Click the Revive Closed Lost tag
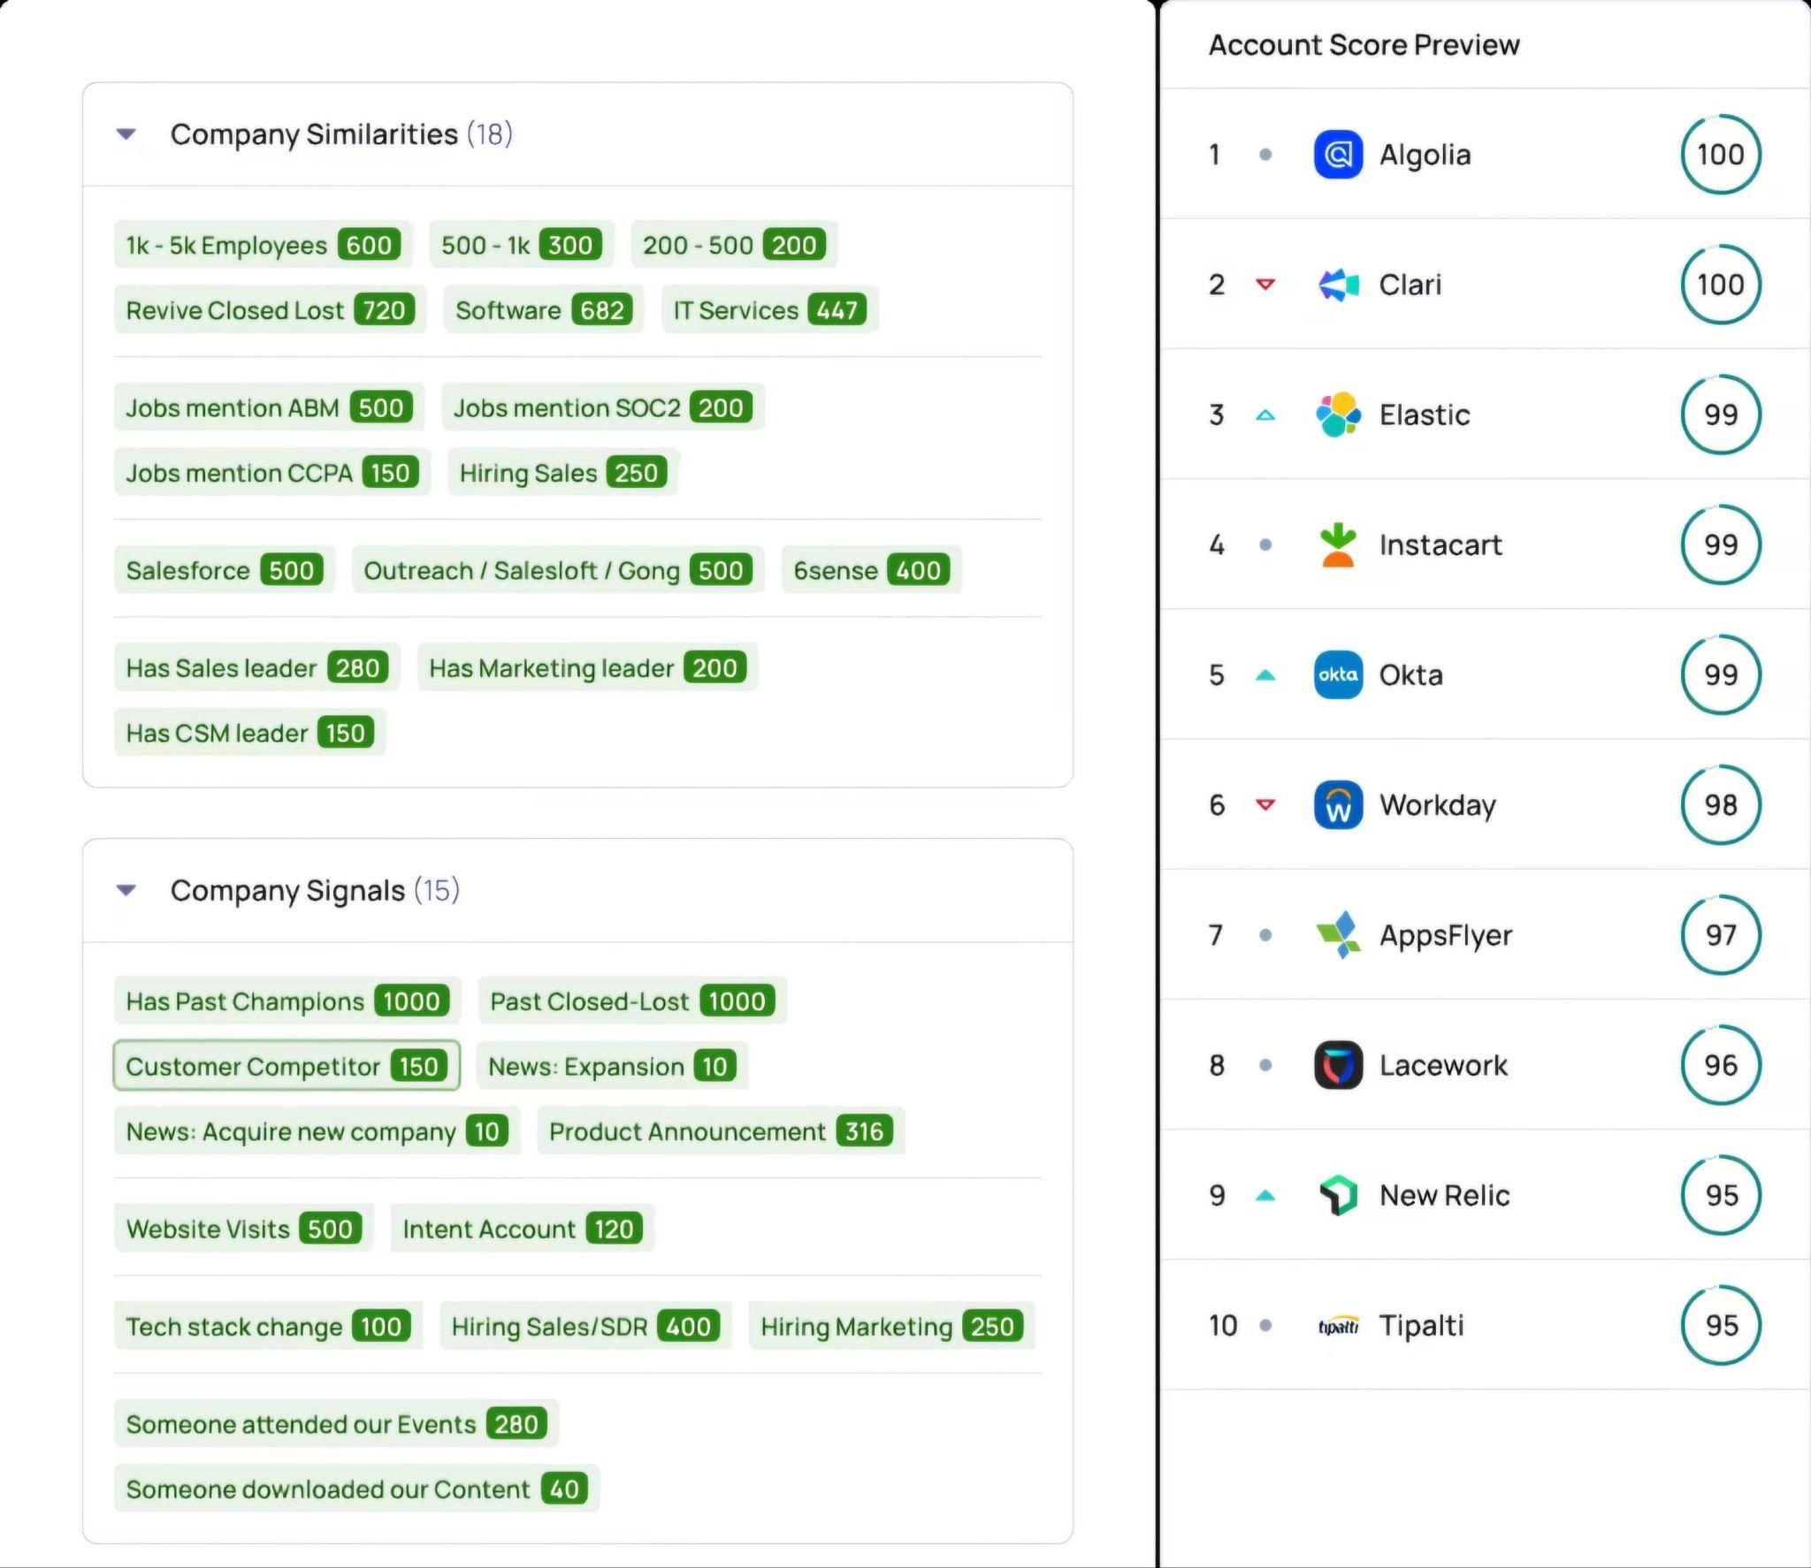1811x1568 pixels. point(271,310)
